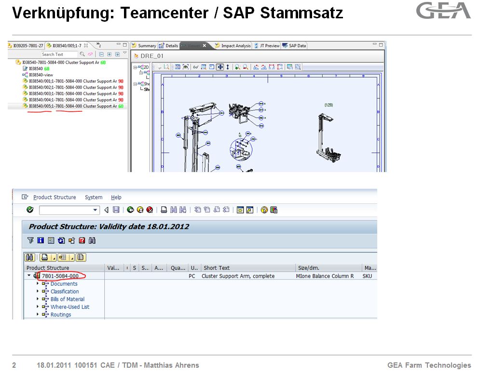The width and height of the screenshot is (479, 373).
Task: Click the Print icon in SAP standard toolbar
Action: click(x=164, y=210)
